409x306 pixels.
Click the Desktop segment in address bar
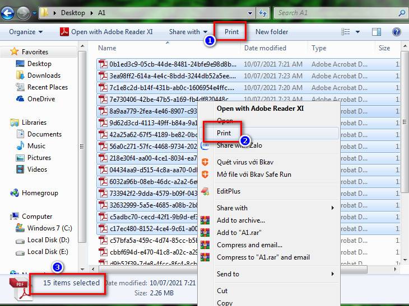(x=73, y=13)
